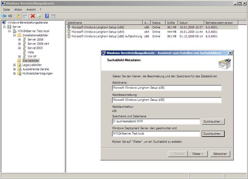Open the Datei menu
The image size is (248, 179).
coord(7,10)
